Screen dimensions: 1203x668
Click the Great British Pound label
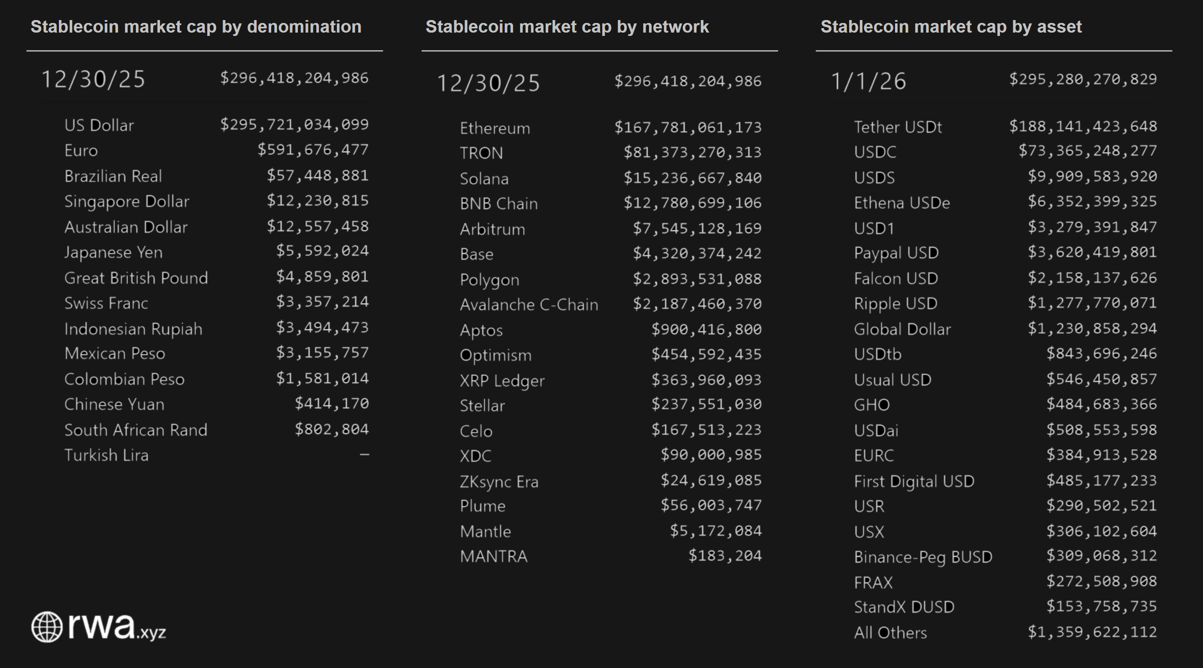point(136,278)
